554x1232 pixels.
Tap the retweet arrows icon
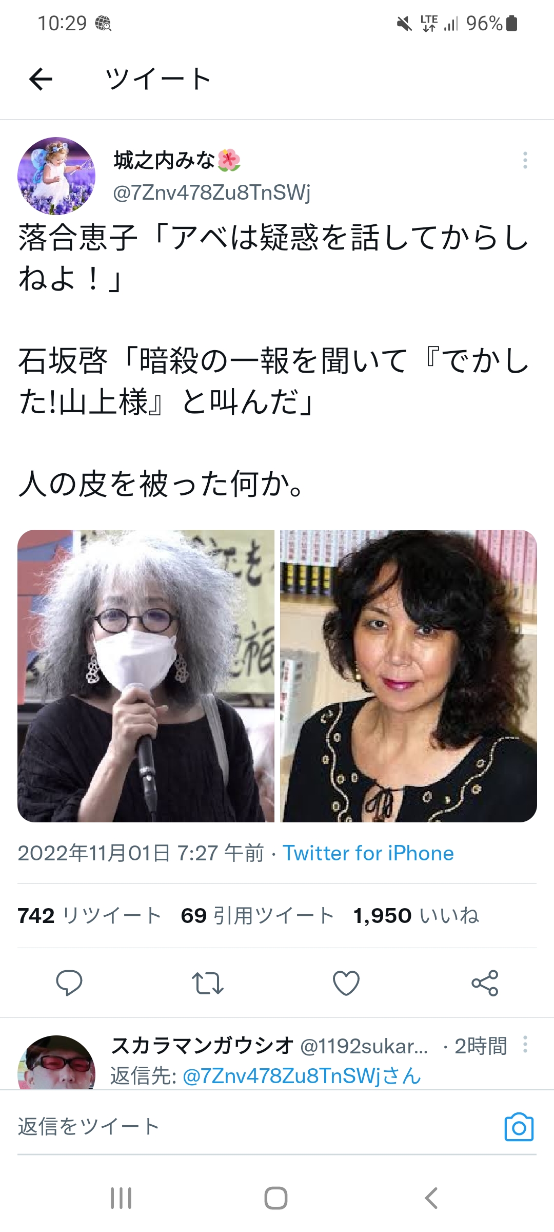(207, 983)
